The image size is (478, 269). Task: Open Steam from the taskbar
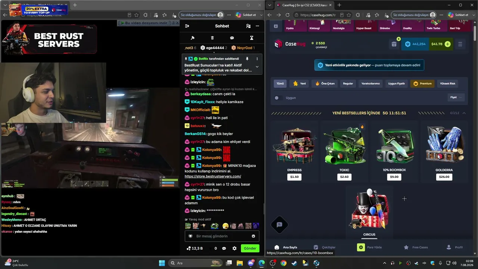point(294,263)
